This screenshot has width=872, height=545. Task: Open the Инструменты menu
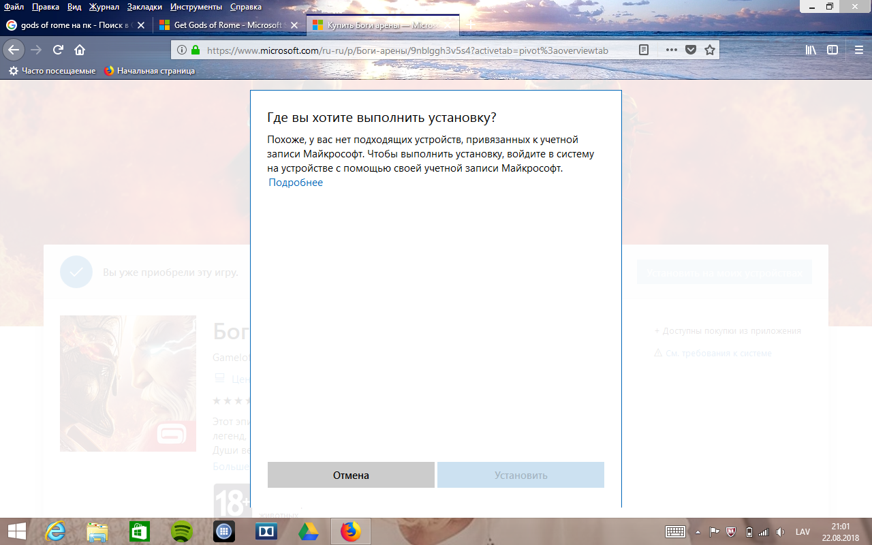point(196,7)
